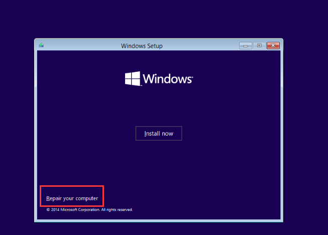Close the Windows Setup dialog
The image size is (328, 235).
273,46
